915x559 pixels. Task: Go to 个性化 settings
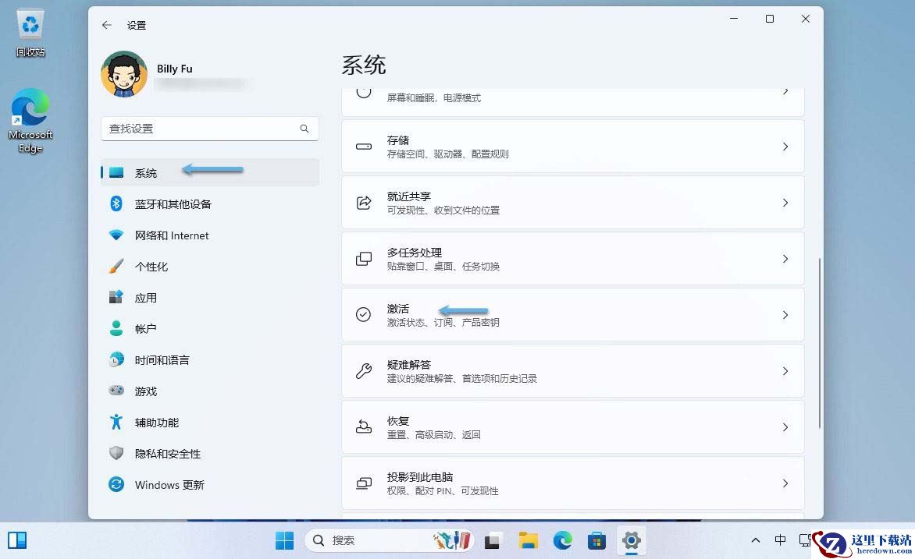tap(210, 267)
